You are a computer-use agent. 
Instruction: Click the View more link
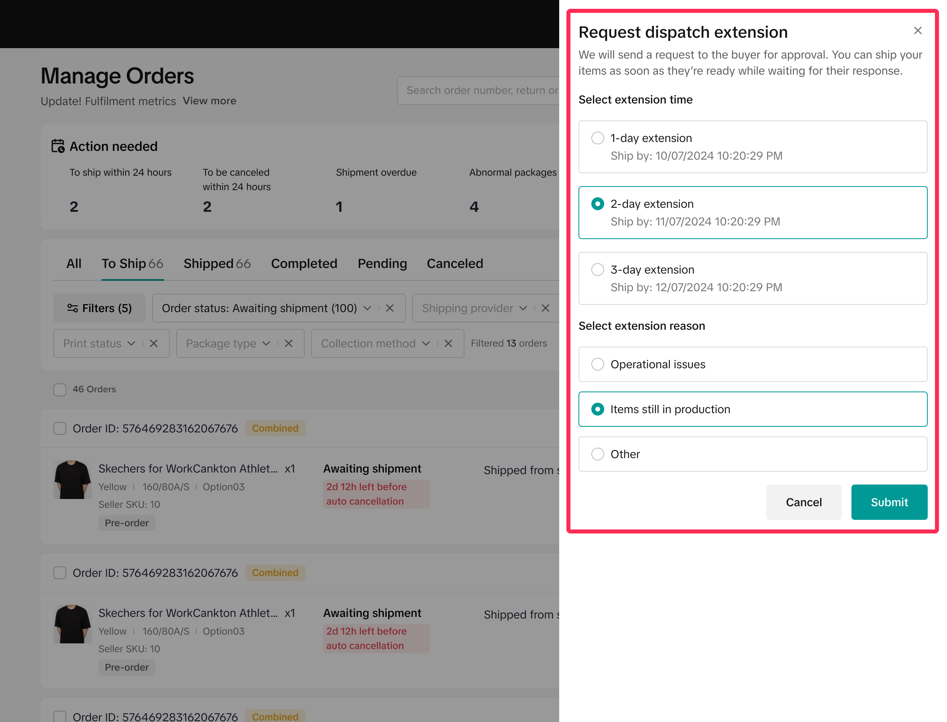pyautogui.click(x=210, y=101)
